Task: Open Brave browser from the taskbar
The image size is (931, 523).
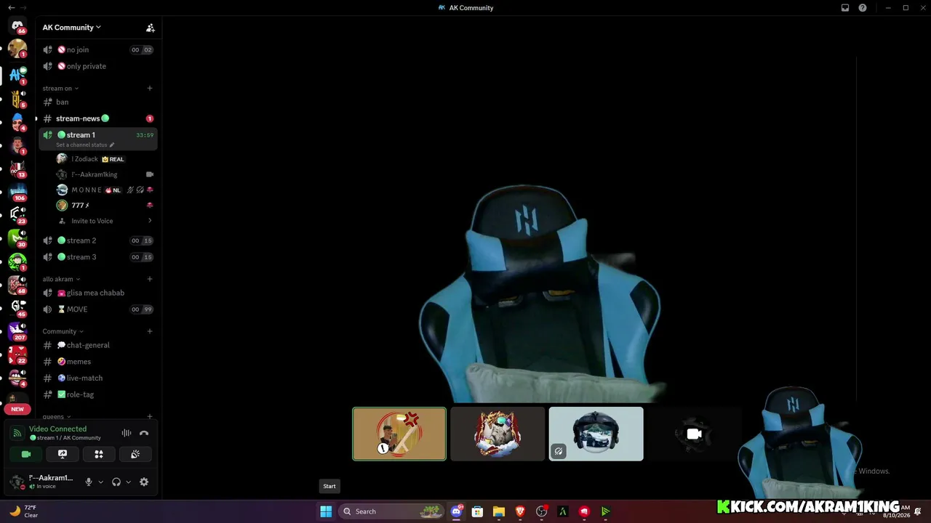Action: pyautogui.click(x=520, y=511)
